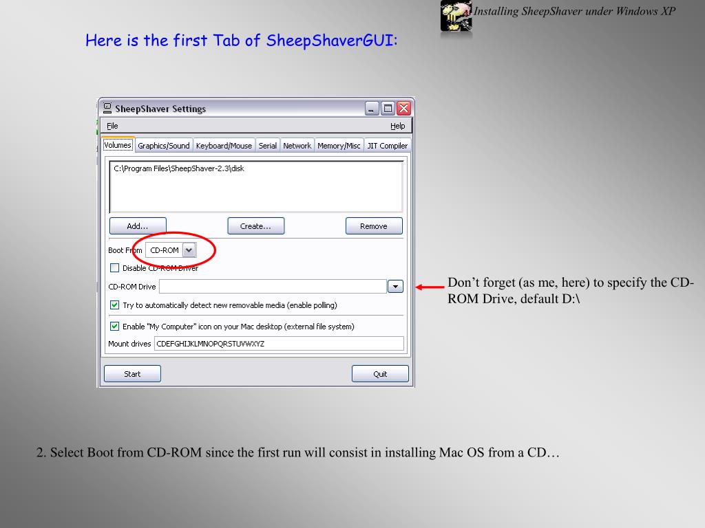Screen dimensions: 705x528
Task: Close the SheepShaver Settings window
Action: [x=404, y=108]
